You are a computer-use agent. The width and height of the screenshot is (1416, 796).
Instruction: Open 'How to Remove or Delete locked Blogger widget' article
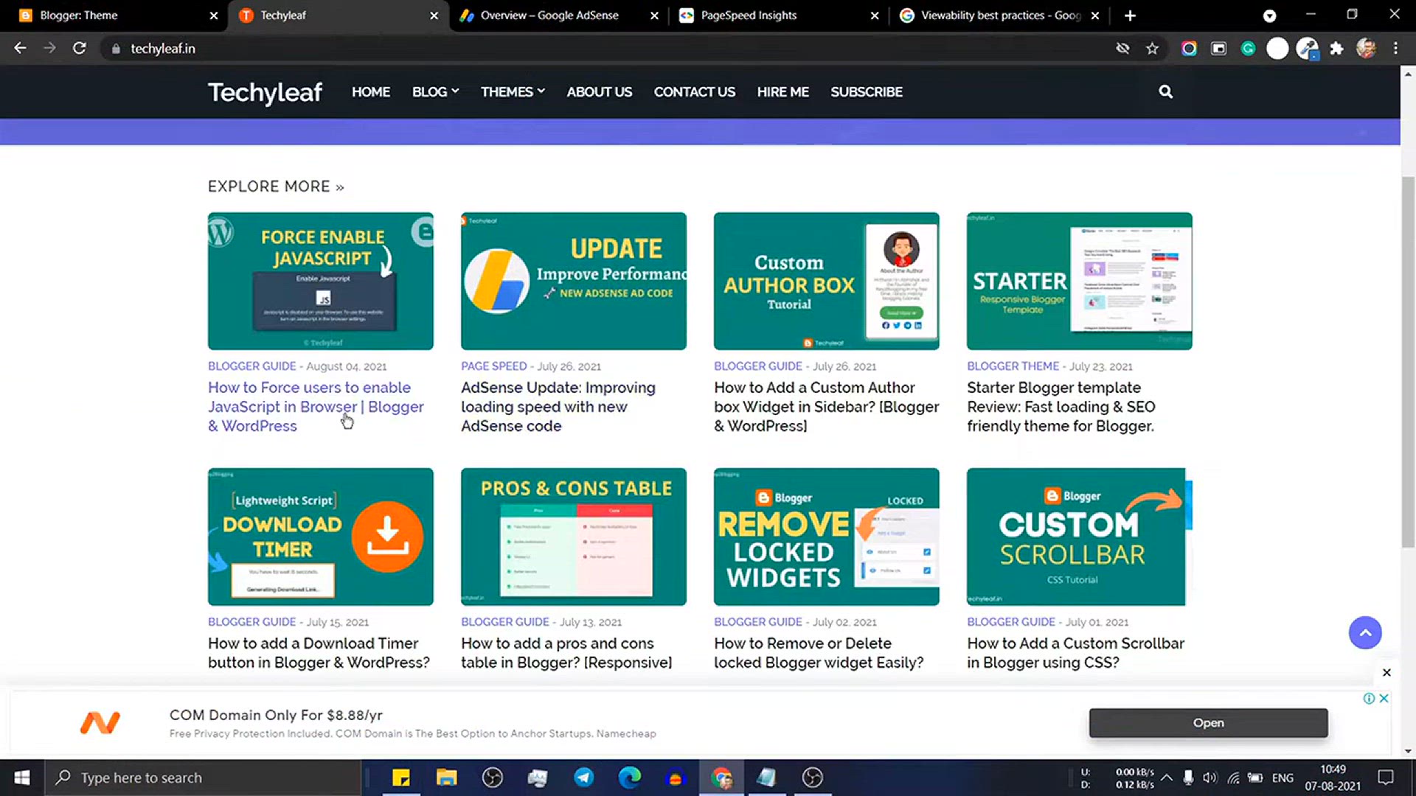point(819,653)
